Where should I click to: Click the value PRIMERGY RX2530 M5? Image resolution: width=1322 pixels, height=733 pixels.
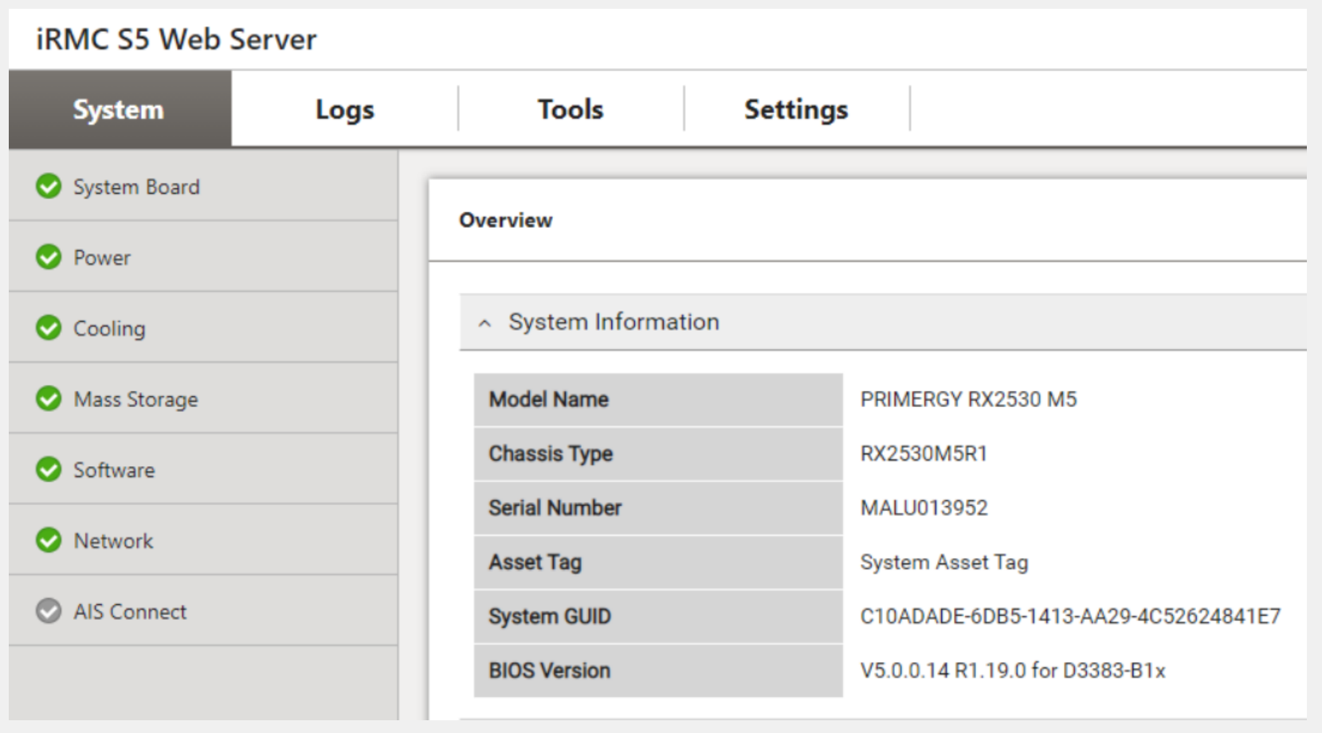pos(968,399)
